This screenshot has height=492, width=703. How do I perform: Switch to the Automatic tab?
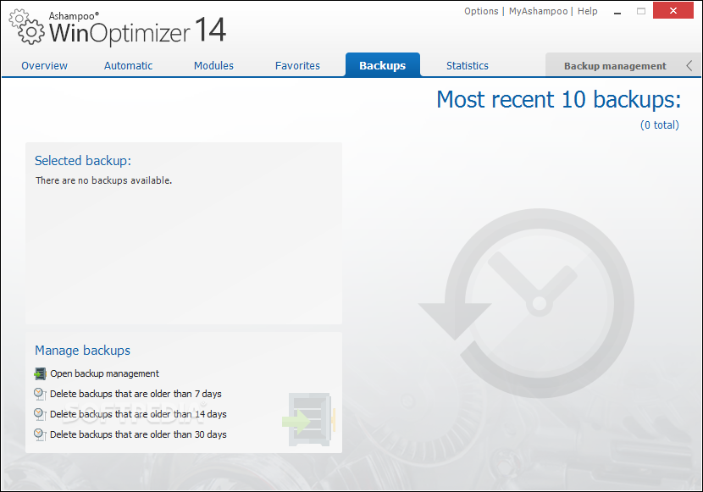[x=128, y=66]
